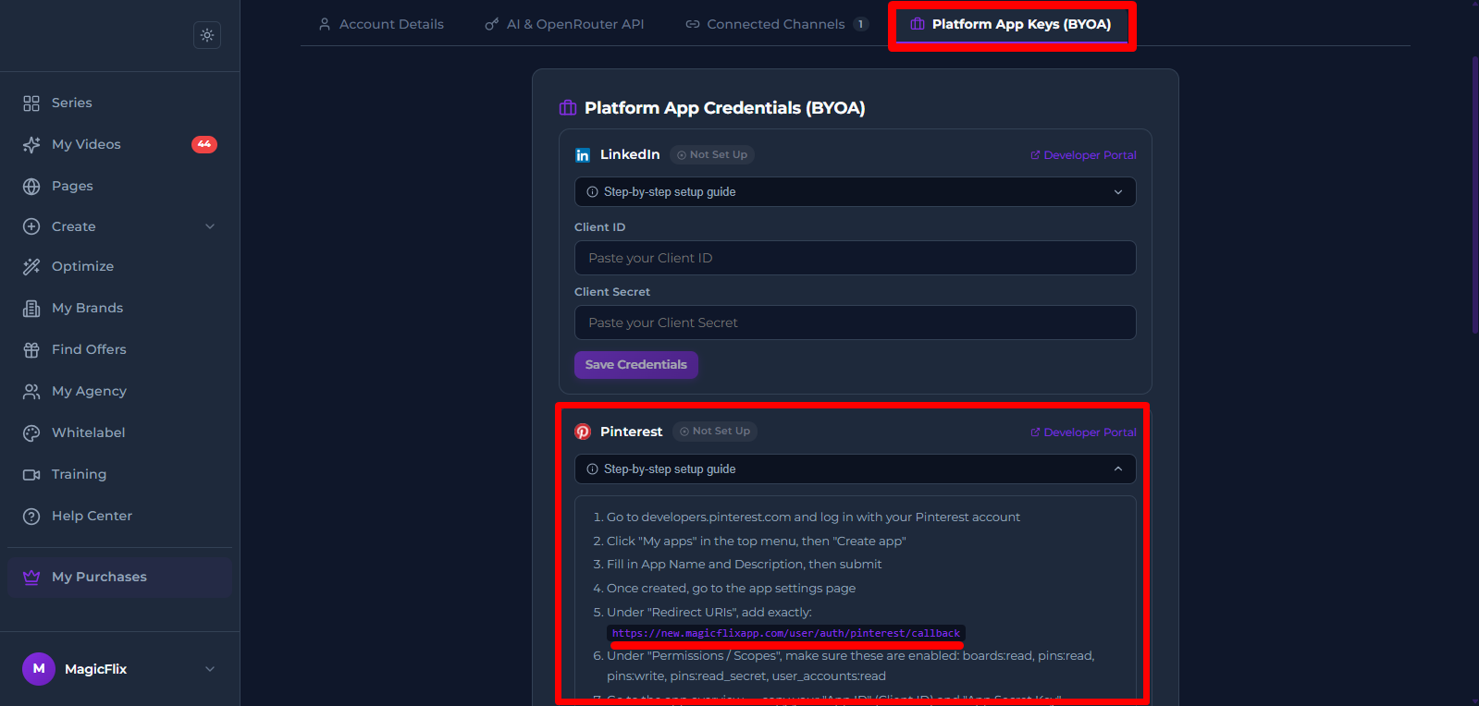Screen dimensions: 1479x706
Task: Toggle the light/dark theme sun icon
Action: 207,35
